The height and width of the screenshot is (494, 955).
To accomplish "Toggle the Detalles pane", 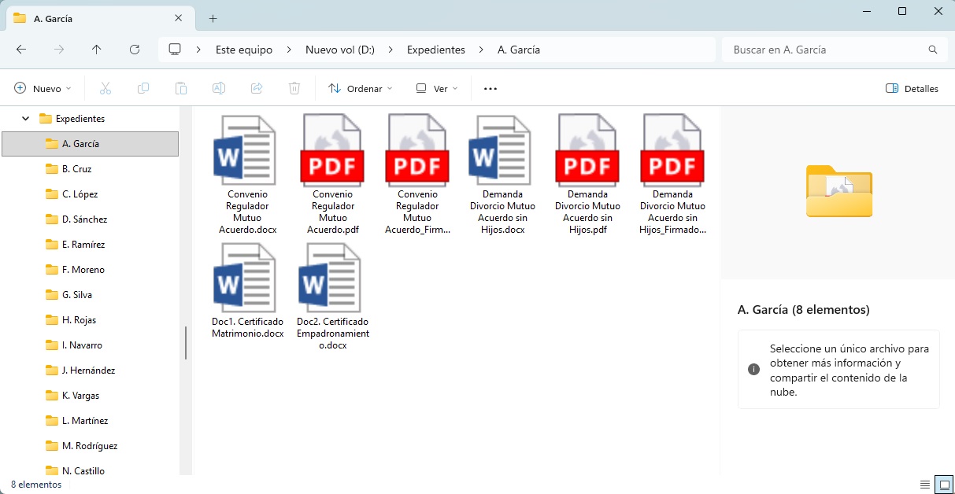I will pos(912,88).
